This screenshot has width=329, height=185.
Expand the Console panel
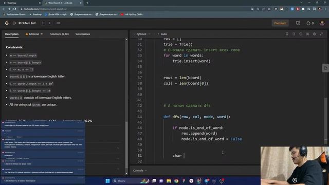tap(140, 171)
